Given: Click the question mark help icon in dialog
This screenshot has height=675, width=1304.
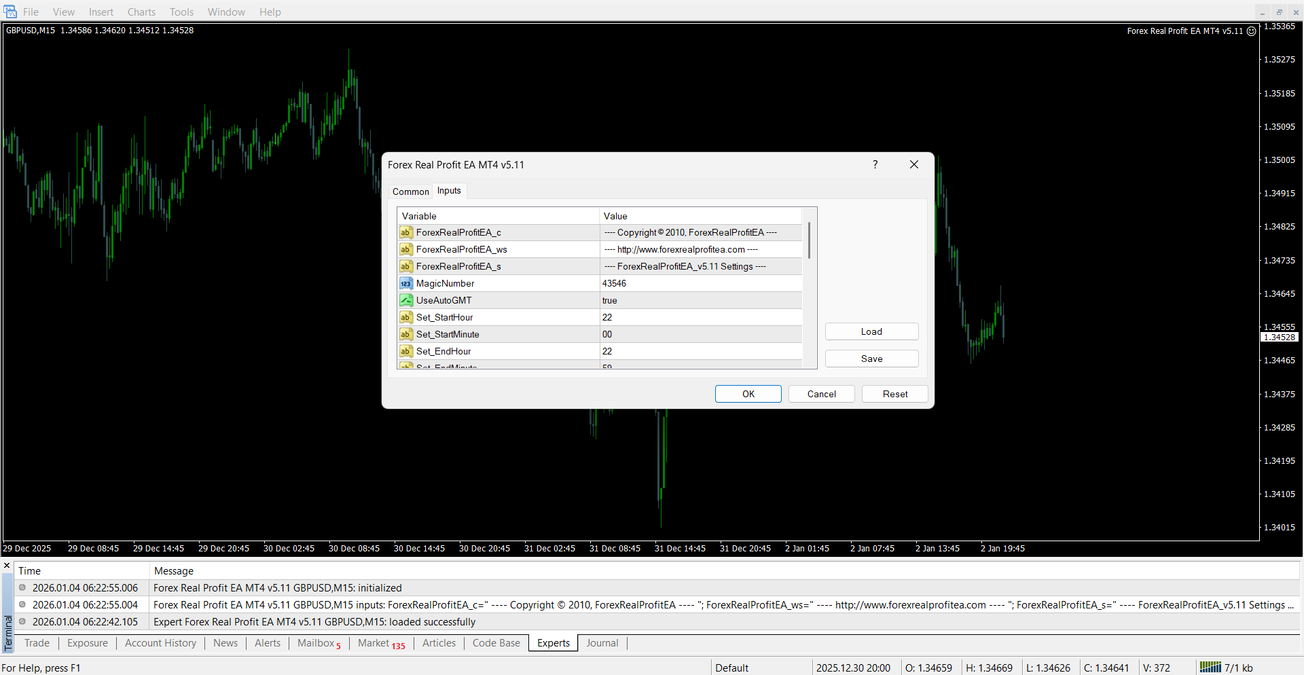Looking at the screenshot, I should [875, 164].
